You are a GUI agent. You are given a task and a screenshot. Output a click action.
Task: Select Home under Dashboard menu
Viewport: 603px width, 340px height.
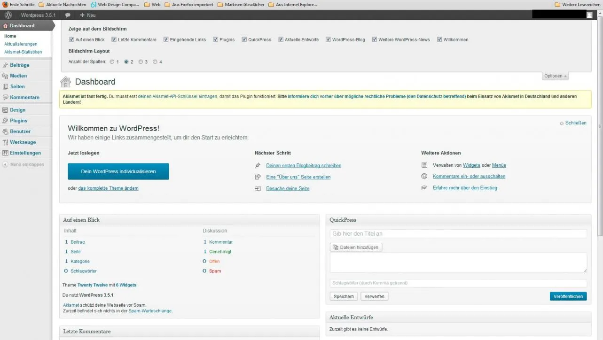pyautogui.click(x=10, y=36)
